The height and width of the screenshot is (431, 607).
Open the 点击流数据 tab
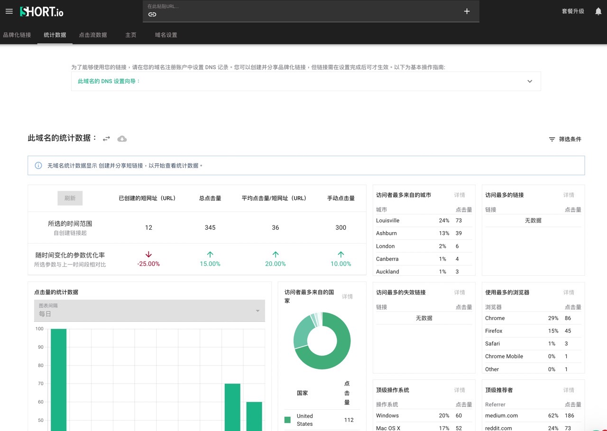(x=93, y=35)
